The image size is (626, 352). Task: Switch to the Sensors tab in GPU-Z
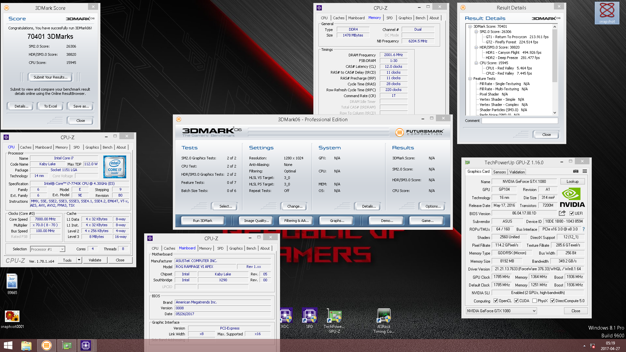point(499,172)
